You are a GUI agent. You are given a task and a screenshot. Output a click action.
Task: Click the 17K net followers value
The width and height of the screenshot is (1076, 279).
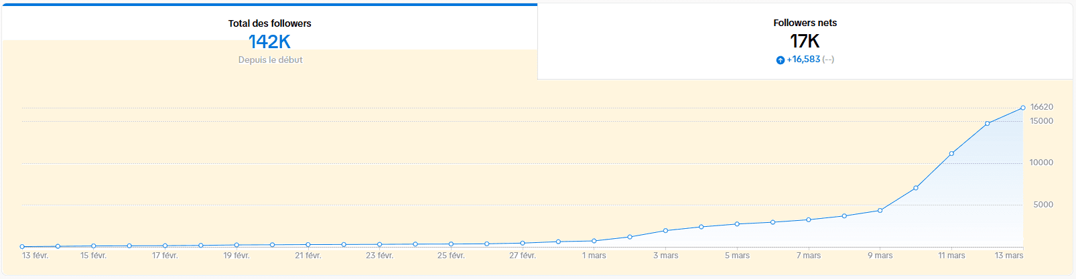(x=805, y=41)
